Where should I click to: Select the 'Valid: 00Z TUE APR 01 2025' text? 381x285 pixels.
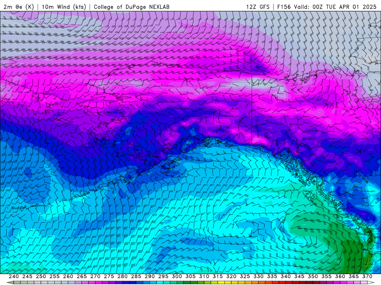(x=335, y=7)
